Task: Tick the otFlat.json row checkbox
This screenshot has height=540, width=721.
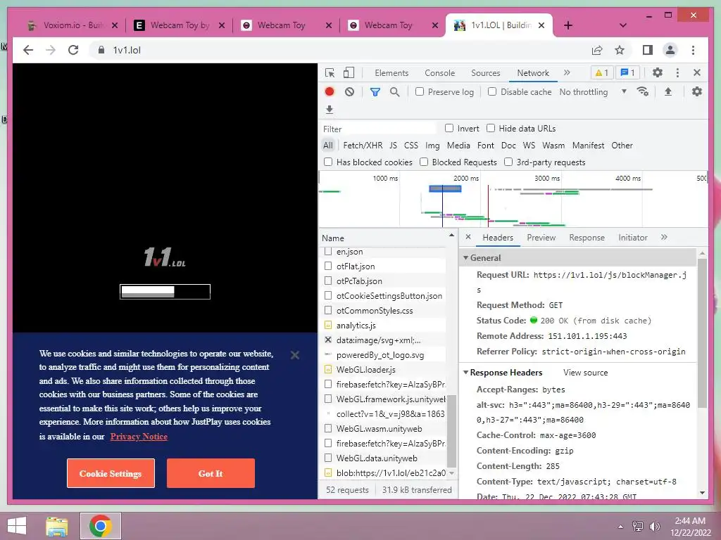Action: pyautogui.click(x=328, y=266)
